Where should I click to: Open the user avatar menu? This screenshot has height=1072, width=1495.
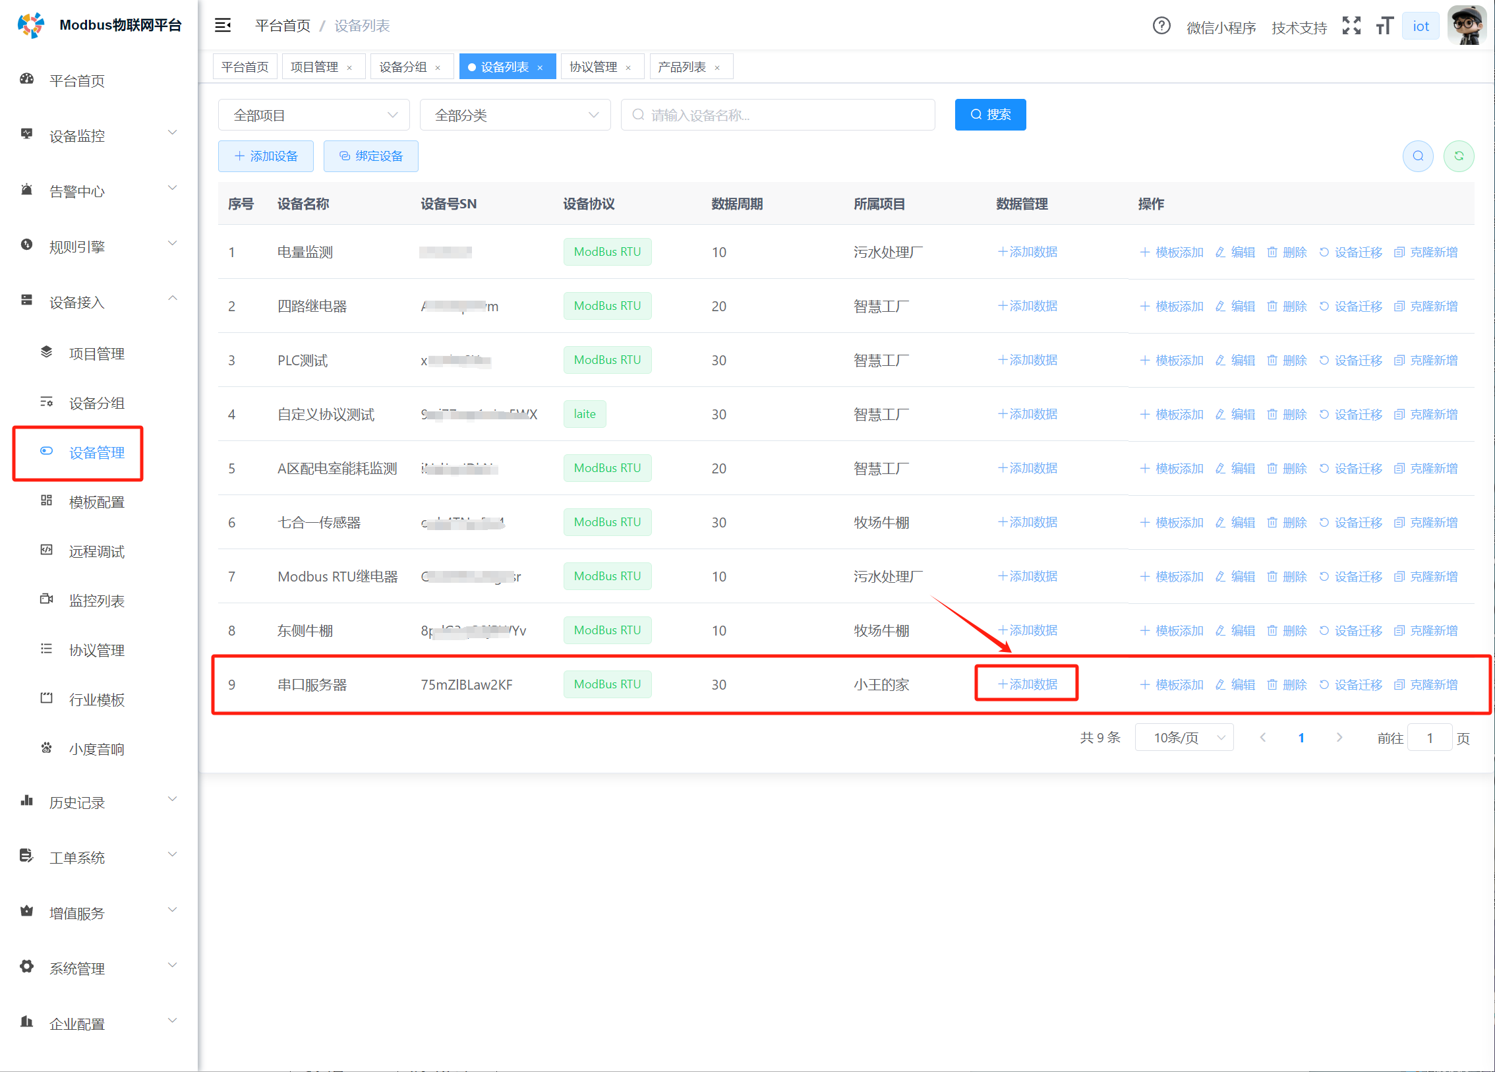coord(1467,26)
